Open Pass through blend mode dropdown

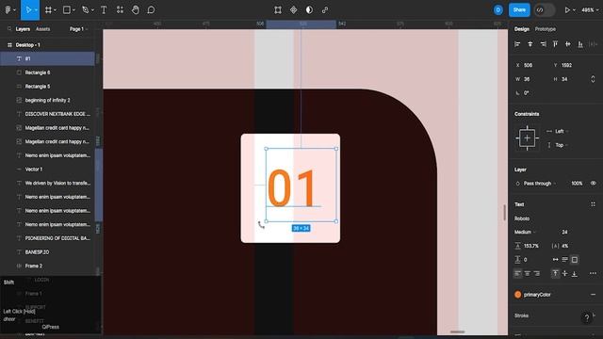pyautogui.click(x=539, y=184)
